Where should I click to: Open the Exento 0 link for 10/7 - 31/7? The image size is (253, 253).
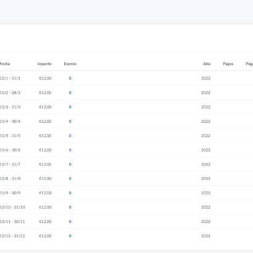coord(70,164)
